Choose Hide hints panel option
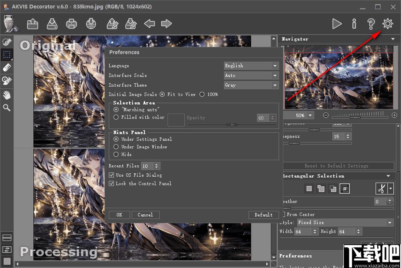 point(116,154)
